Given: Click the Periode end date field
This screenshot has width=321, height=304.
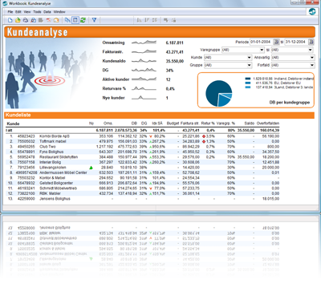Looking at the screenshot, I should (296, 42).
